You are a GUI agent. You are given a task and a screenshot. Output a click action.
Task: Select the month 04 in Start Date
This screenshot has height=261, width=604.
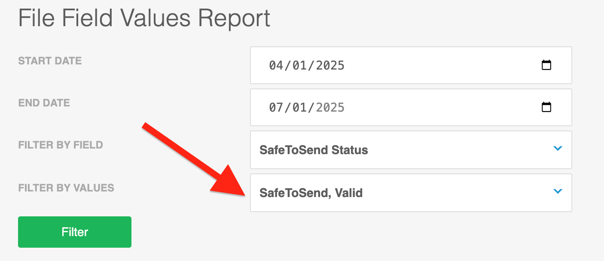click(x=277, y=65)
